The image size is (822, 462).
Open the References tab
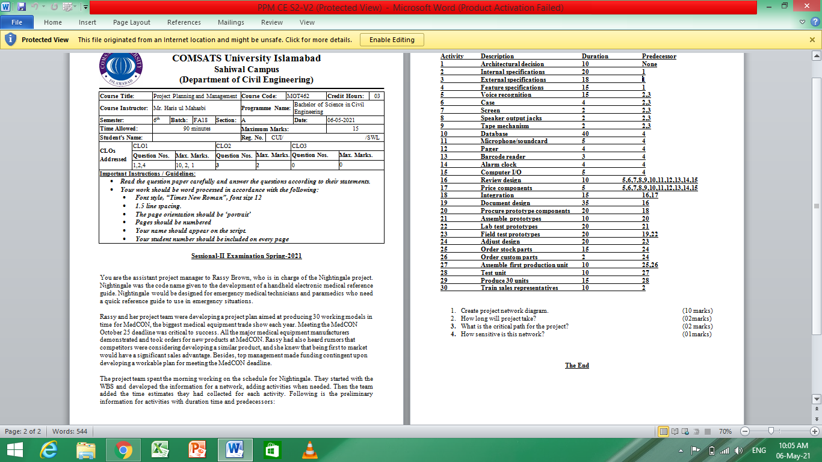(x=184, y=22)
